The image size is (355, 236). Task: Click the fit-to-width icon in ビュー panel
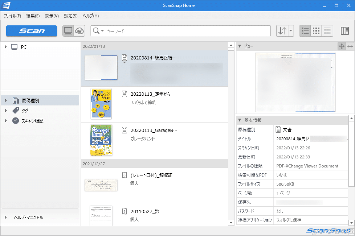[x=351, y=46]
